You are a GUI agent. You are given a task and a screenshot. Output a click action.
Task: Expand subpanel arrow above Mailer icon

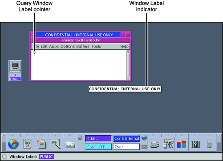pyautogui.click(x=70, y=135)
